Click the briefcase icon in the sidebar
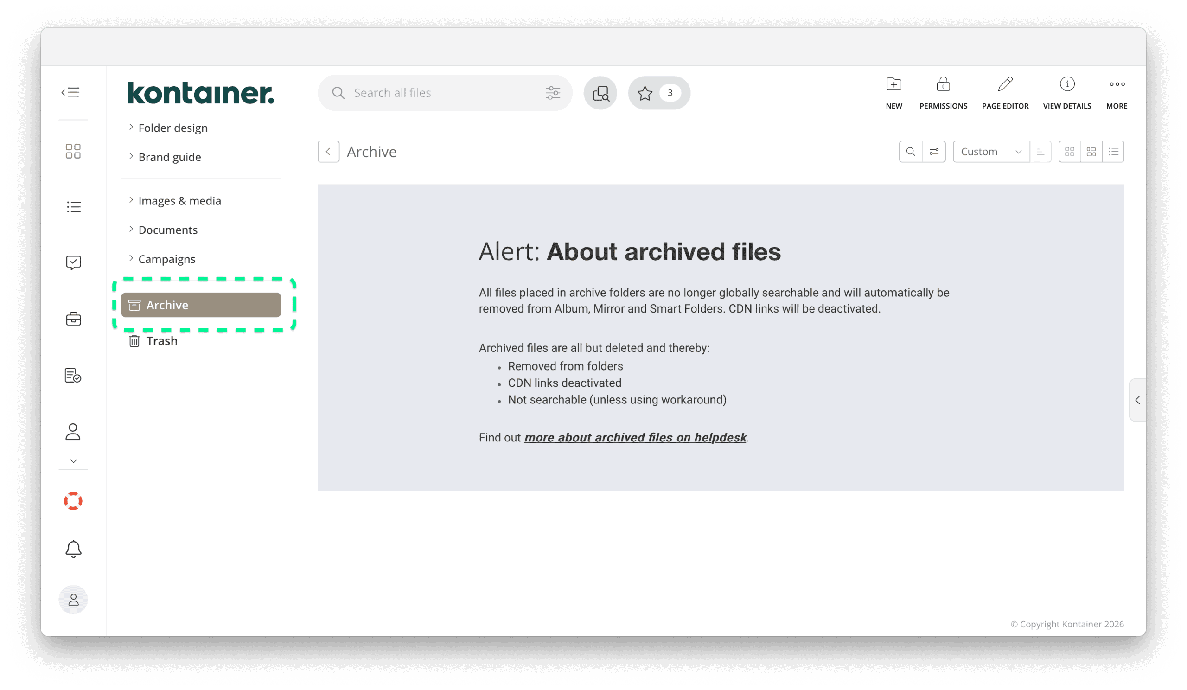This screenshot has height=690, width=1187. 73,319
